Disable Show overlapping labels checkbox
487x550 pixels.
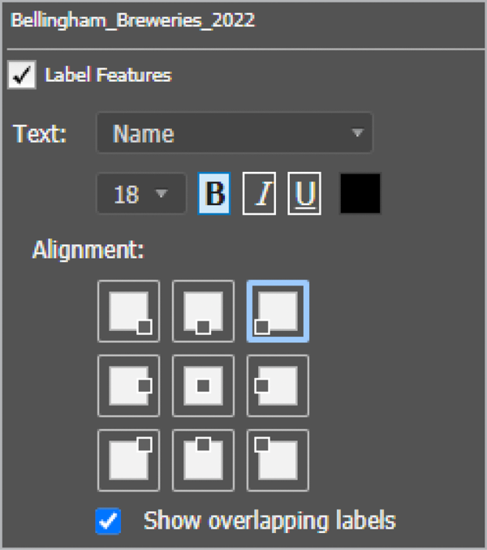tap(109, 521)
